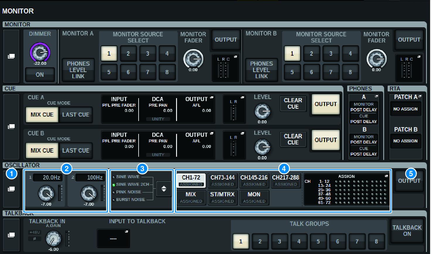Open the TALKBACK section library icon
431x254 pixels.
pyautogui.click(x=11, y=235)
